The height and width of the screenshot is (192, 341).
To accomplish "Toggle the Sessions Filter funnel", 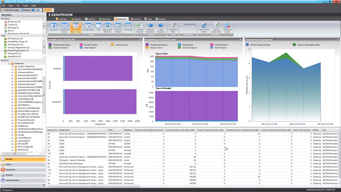I will (173, 28).
